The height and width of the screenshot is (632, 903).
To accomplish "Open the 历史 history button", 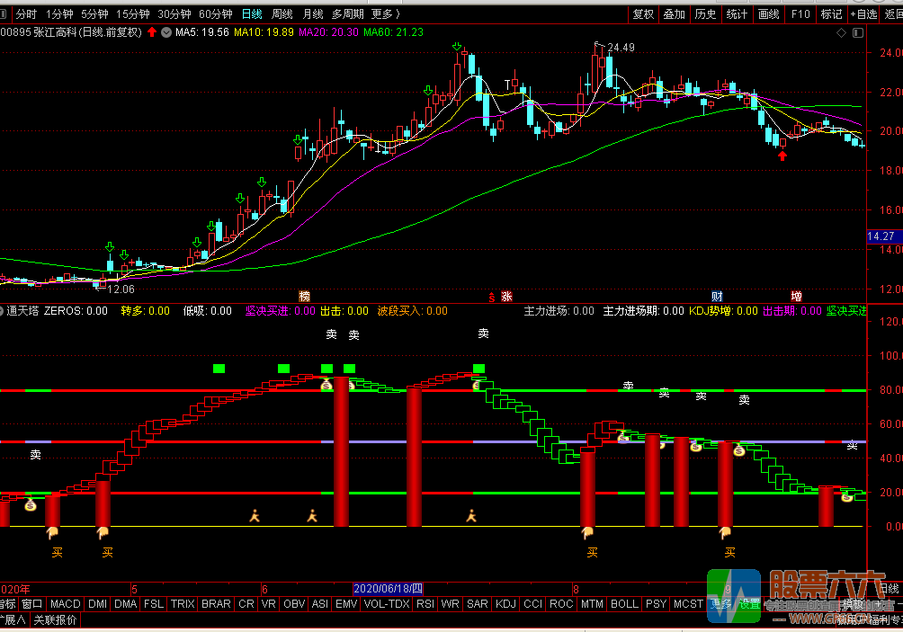I will pyautogui.click(x=705, y=14).
